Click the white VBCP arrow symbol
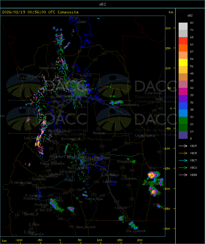Screen dimensions: 205x244 pyautogui.click(x=183, y=146)
